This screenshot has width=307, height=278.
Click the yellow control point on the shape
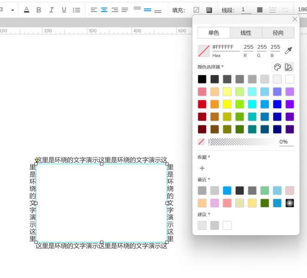37,161
